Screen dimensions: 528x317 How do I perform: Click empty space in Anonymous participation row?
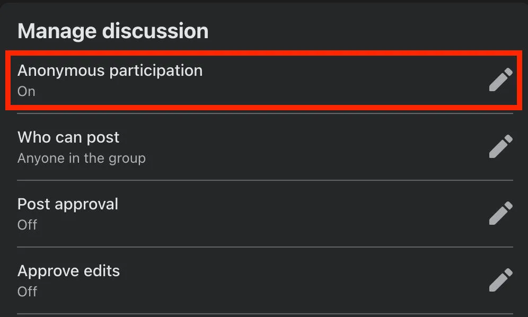337,80
